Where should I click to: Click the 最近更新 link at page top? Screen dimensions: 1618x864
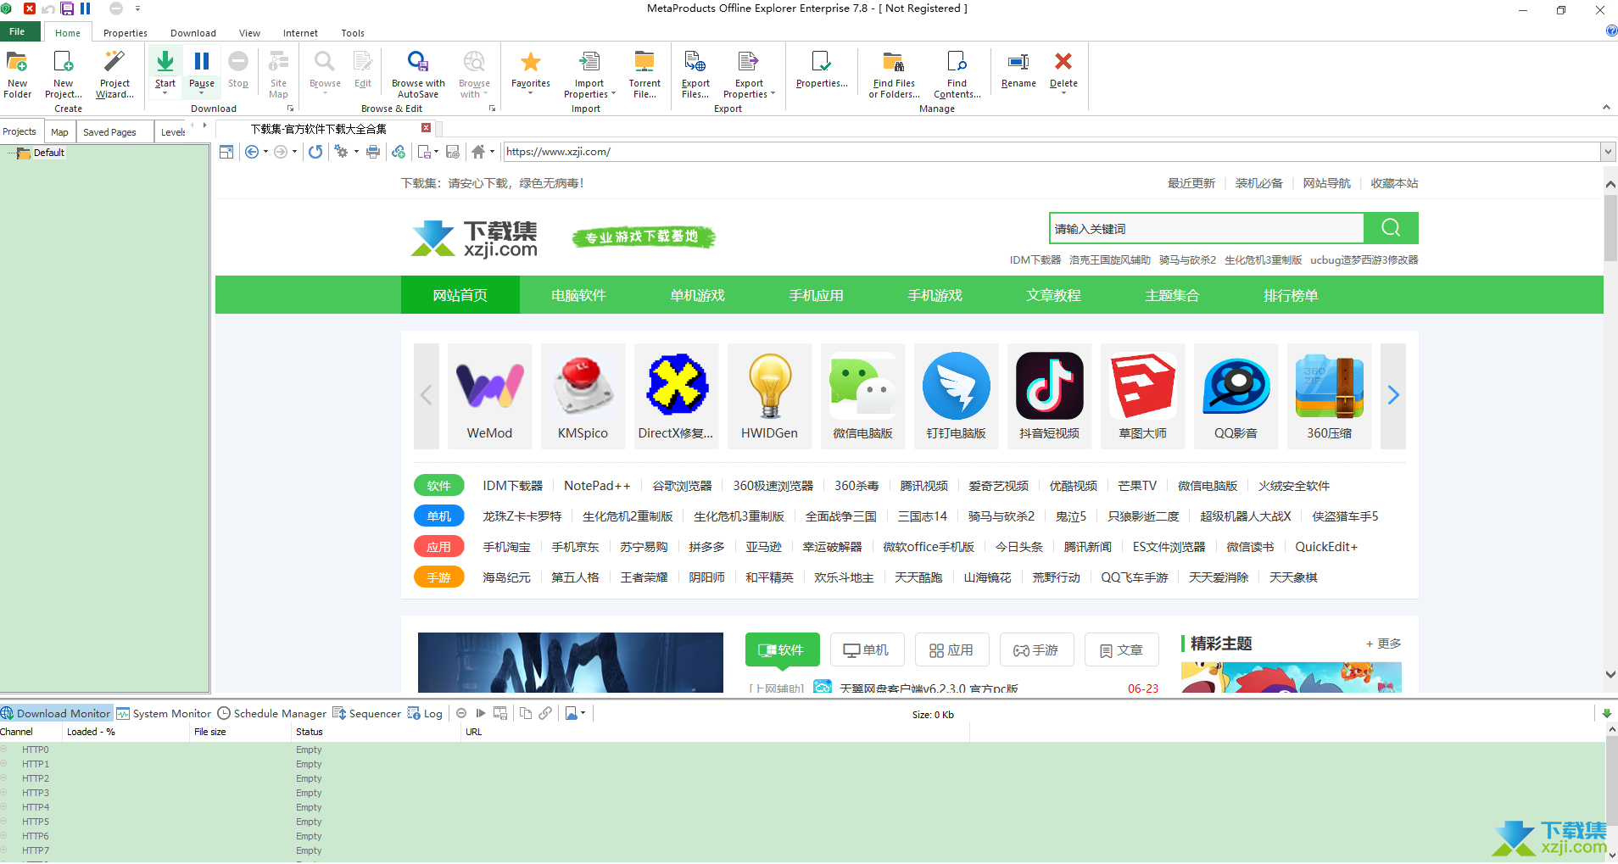1191,183
